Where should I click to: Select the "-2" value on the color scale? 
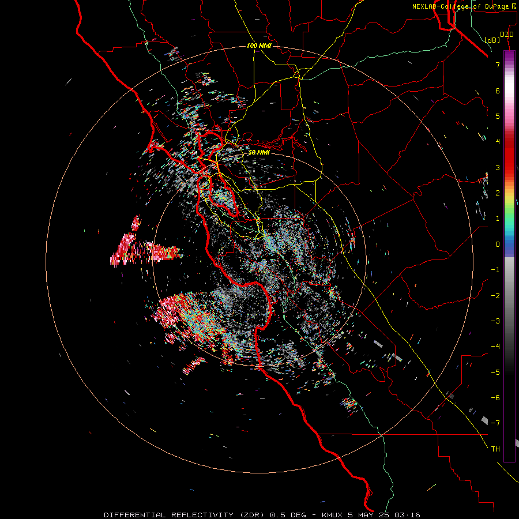point(495,296)
